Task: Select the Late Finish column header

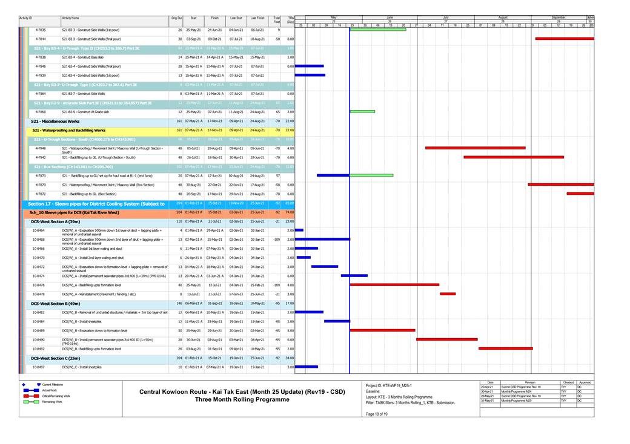Action: [257, 19]
